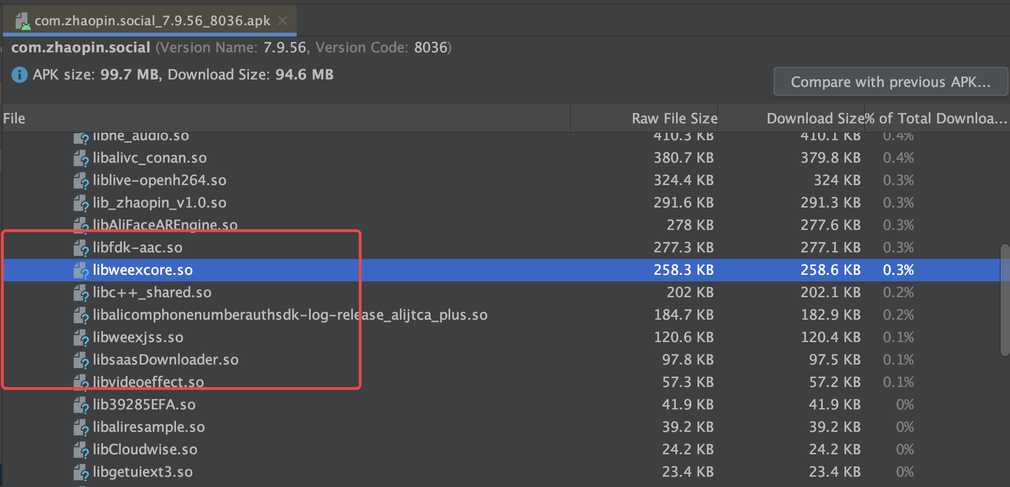Click the libalivc_conan.so file icon
This screenshot has width=1010, height=487.
point(81,158)
